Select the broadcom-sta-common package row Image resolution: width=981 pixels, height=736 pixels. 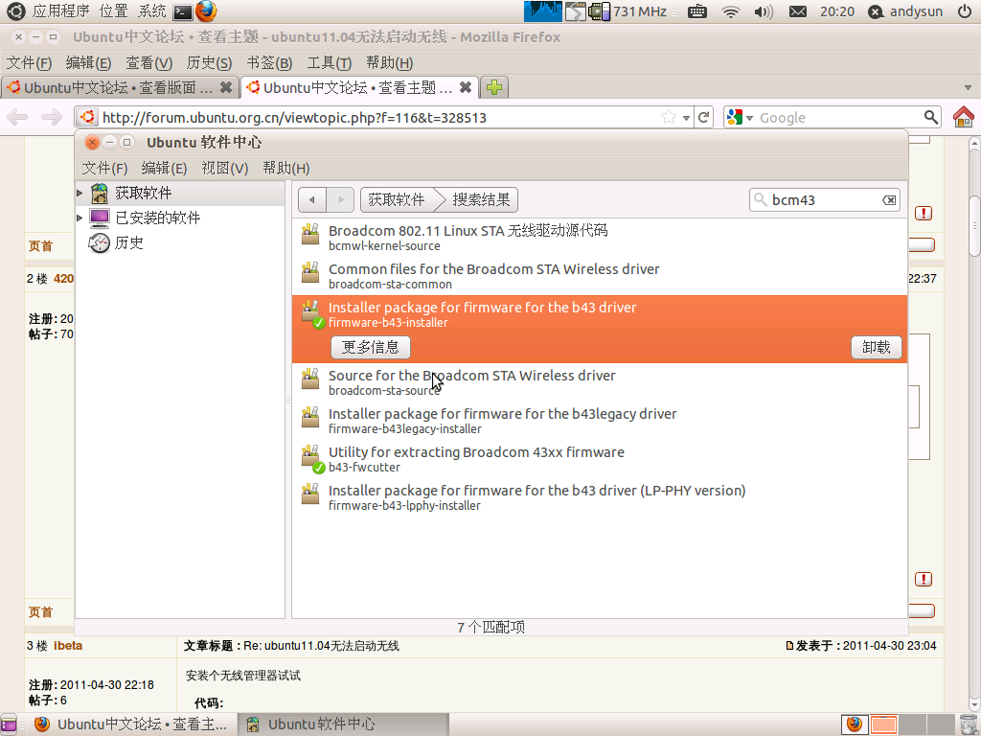point(600,276)
